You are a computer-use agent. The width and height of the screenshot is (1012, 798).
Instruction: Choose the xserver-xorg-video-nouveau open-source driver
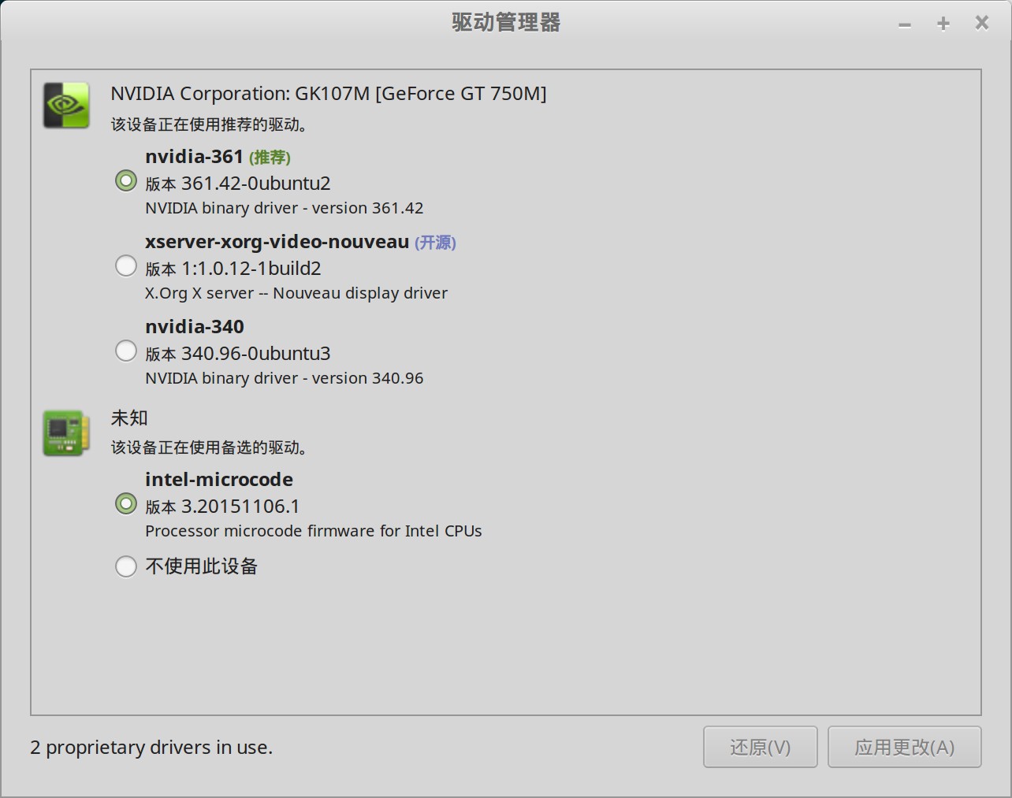[126, 266]
